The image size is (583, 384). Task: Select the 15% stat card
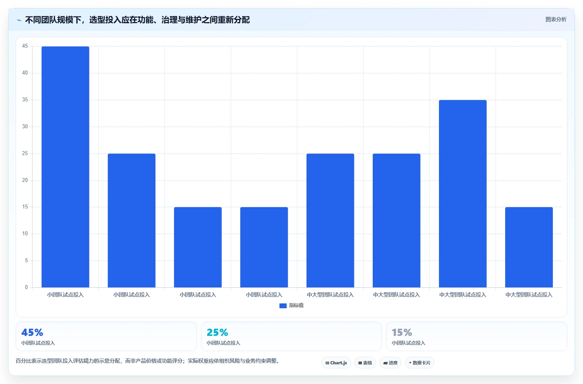pyautogui.click(x=477, y=336)
